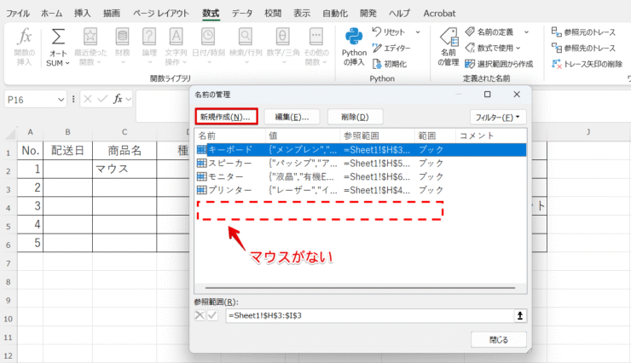Click the horizontal scrollbar in names list
Viewport: 631px width, 363px height.
(360, 288)
